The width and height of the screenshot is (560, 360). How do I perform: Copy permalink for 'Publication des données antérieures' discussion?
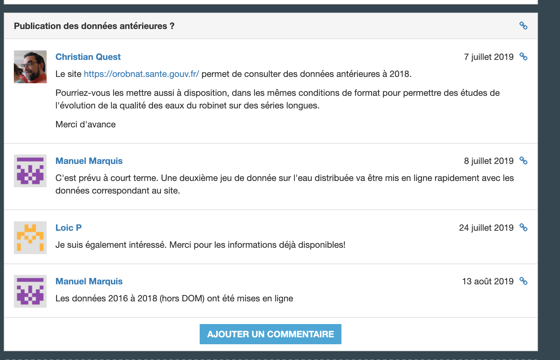tap(523, 26)
